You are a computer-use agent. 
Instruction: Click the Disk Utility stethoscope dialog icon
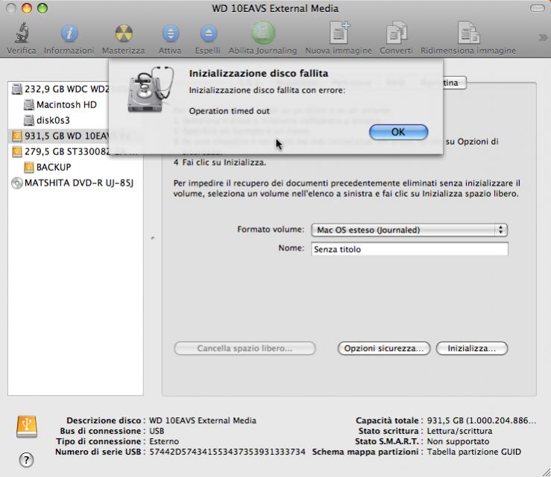click(x=151, y=90)
